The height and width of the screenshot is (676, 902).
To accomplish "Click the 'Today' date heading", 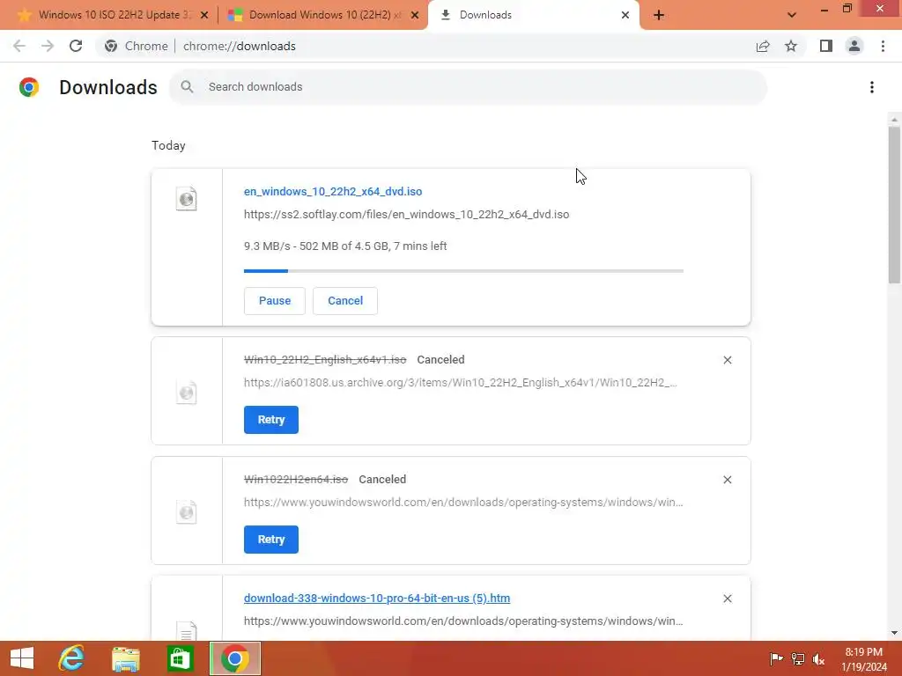I will click(x=168, y=145).
